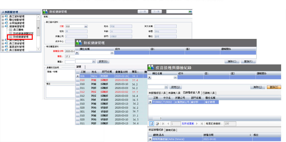The image size is (286, 142).
Task: Click the first page navigation icon
Action: (x=163, y=124)
